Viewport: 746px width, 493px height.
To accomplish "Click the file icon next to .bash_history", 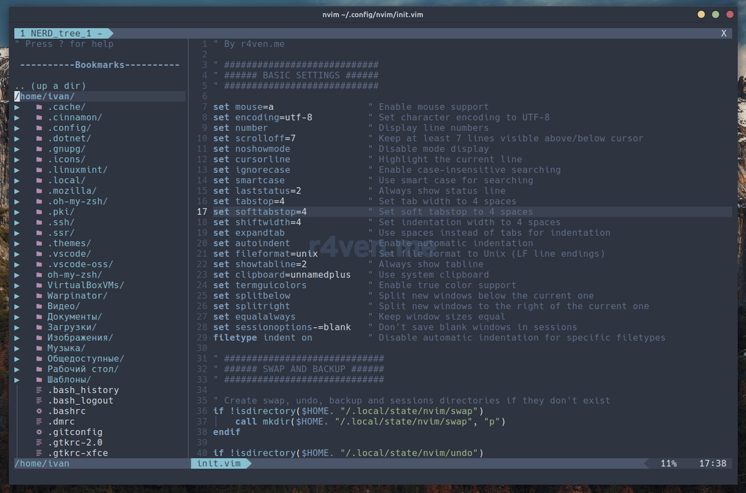I will [39, 390].
